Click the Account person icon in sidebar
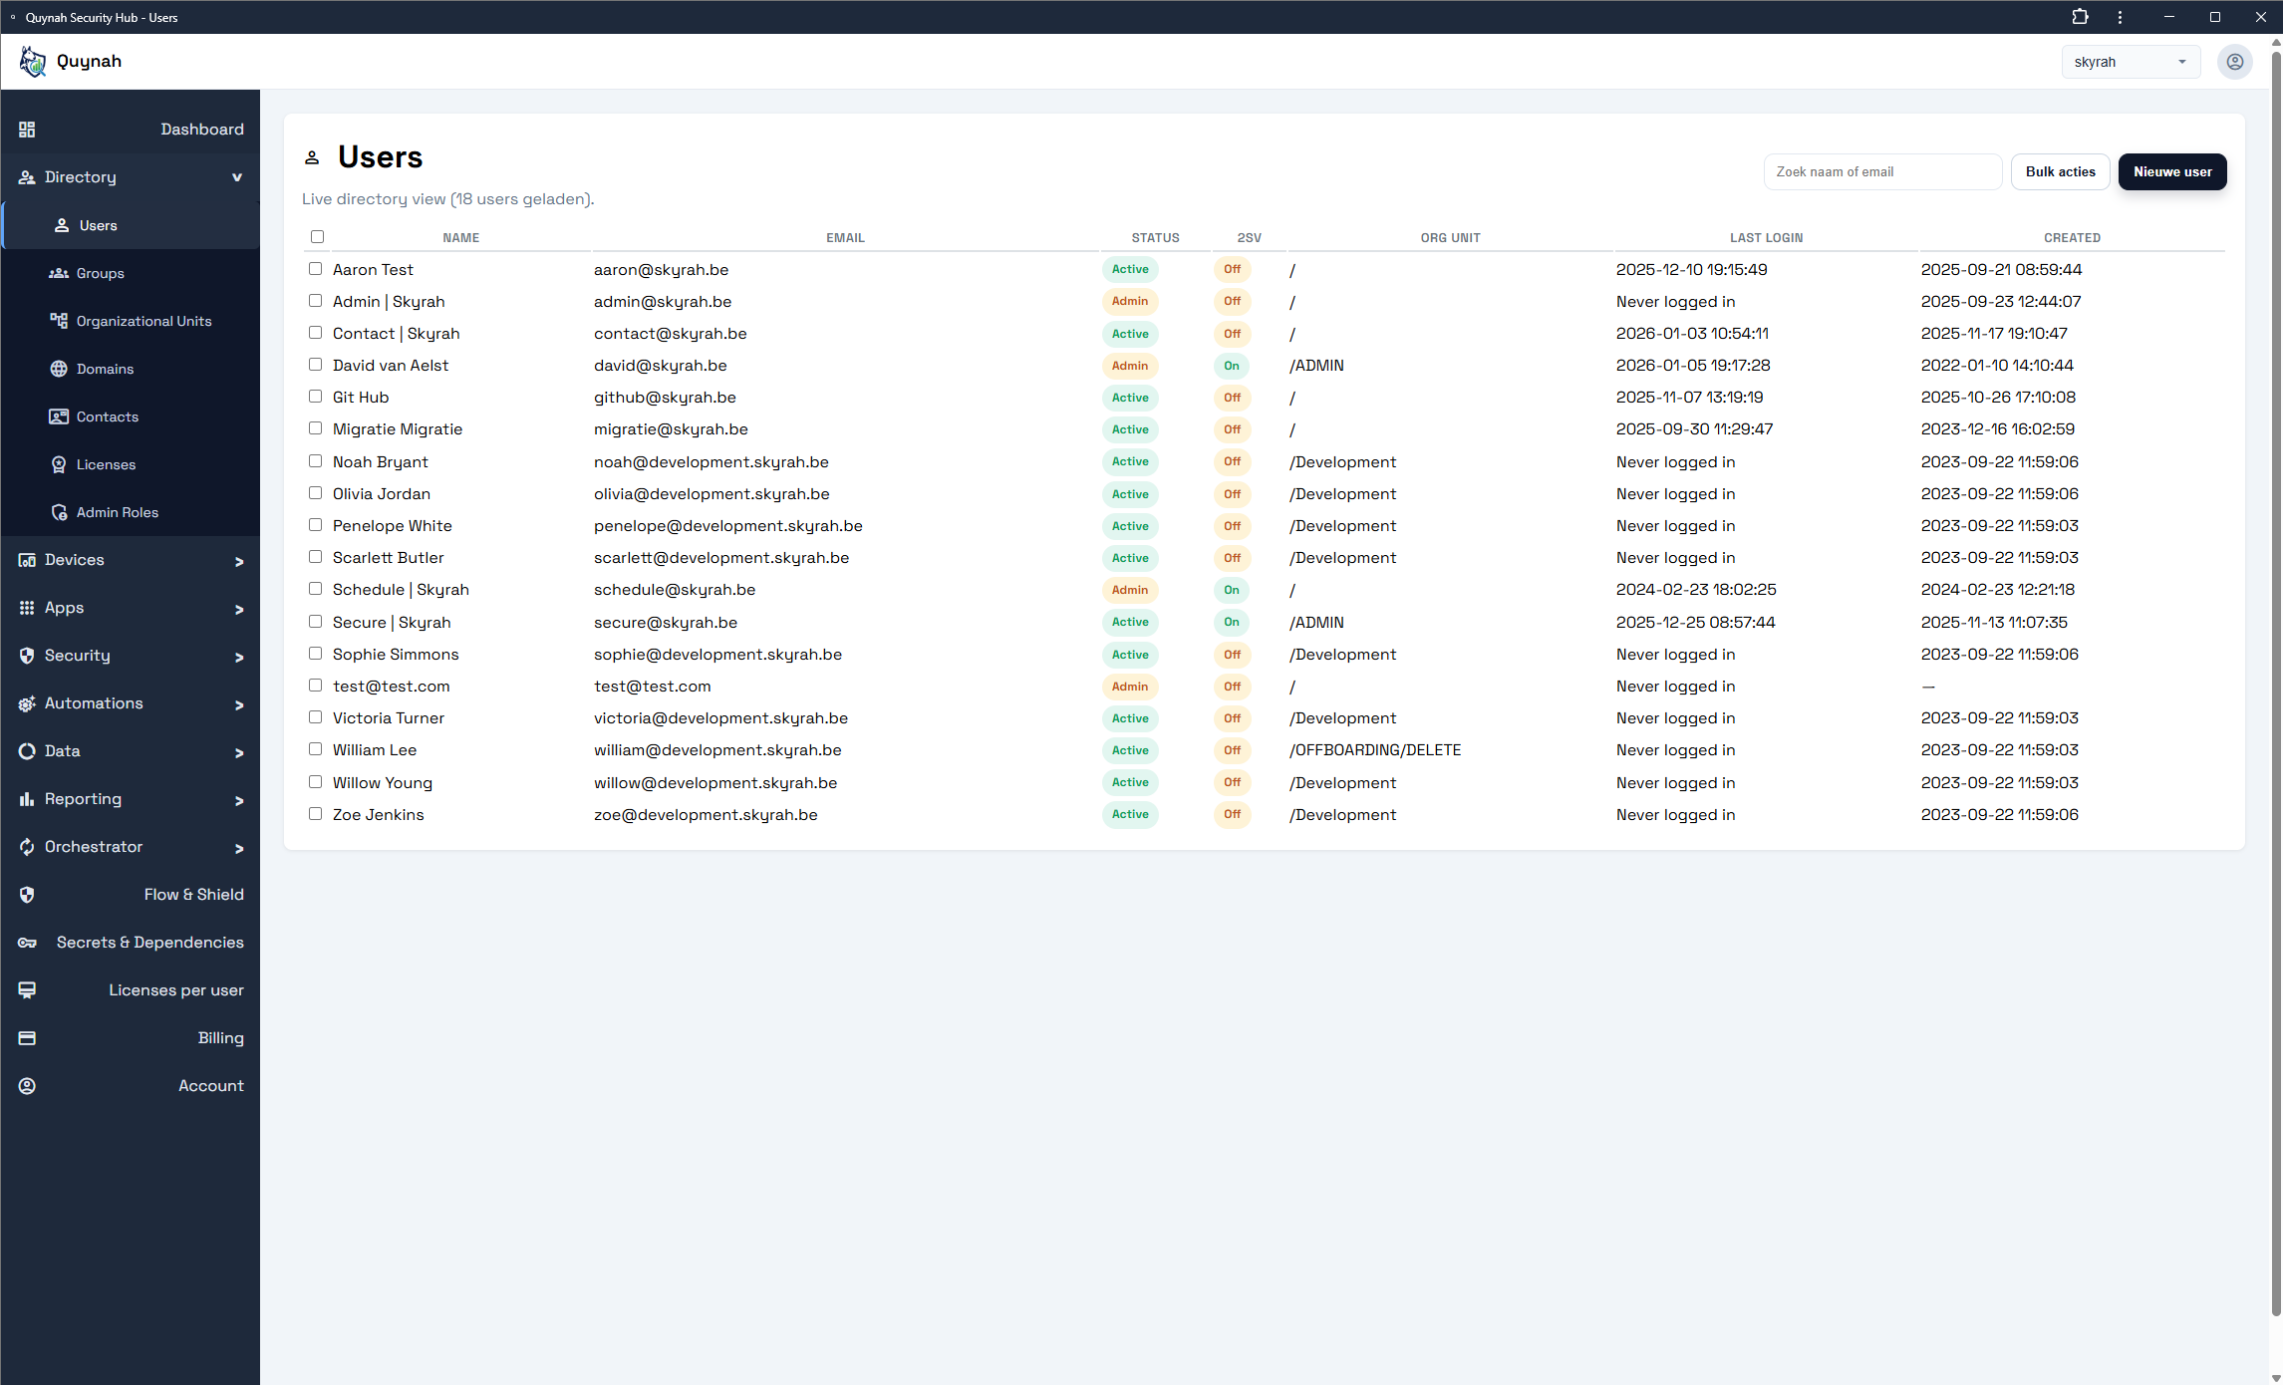This screenshot has height=1385, width=2283. coord(27,1086)
